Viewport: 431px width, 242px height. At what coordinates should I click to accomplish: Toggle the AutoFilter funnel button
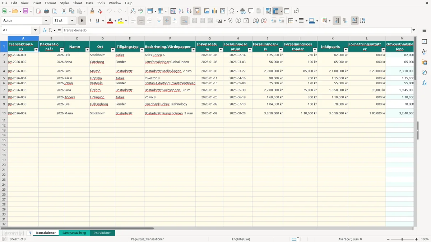point(197,11)
